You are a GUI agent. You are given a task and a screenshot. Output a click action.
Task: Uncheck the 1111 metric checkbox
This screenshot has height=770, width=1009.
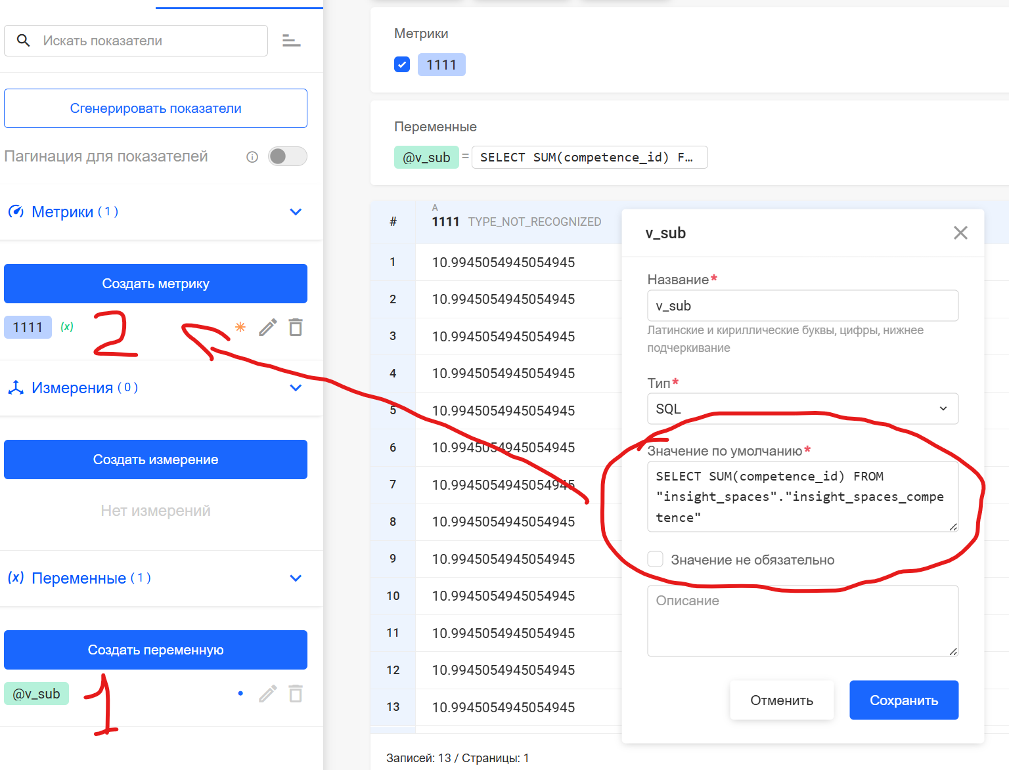pyautogui.click(x=402, y=64)
